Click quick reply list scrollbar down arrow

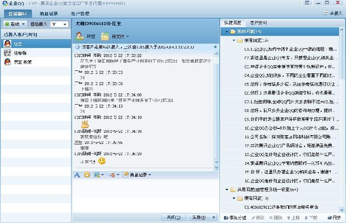(x=342, y=210)
